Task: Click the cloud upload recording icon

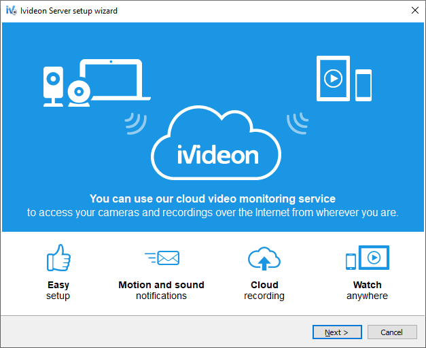Action: [264, 258]
